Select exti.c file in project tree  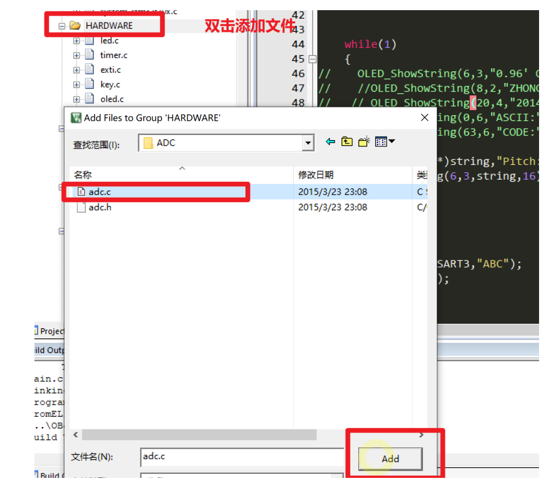pos(110,70)
